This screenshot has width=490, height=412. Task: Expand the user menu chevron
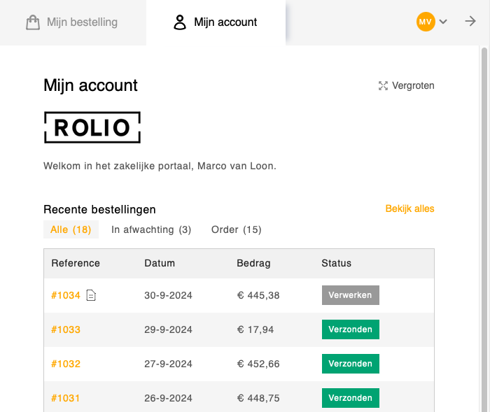443,22
